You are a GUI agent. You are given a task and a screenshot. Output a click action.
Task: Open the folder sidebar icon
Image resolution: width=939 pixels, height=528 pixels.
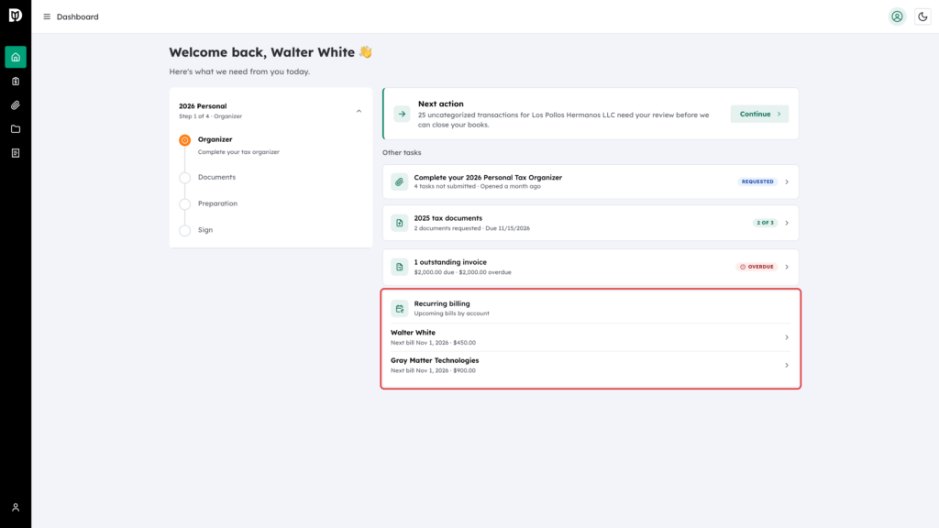coord(16,129)
